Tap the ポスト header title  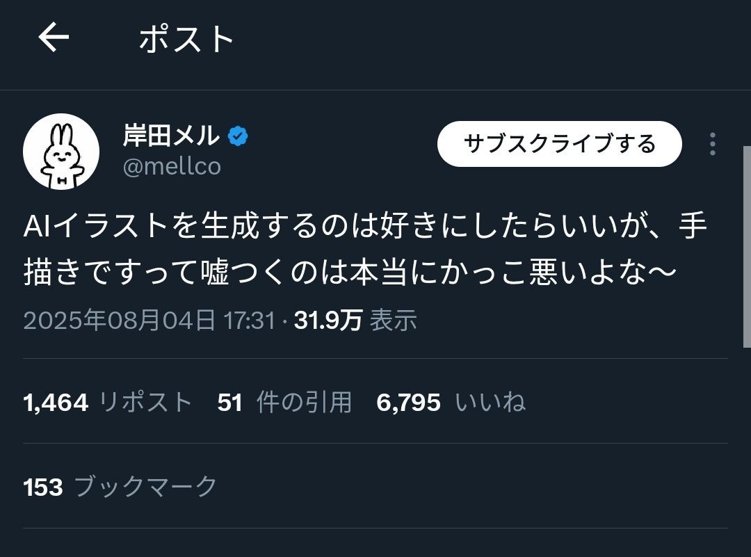(187, 38)
